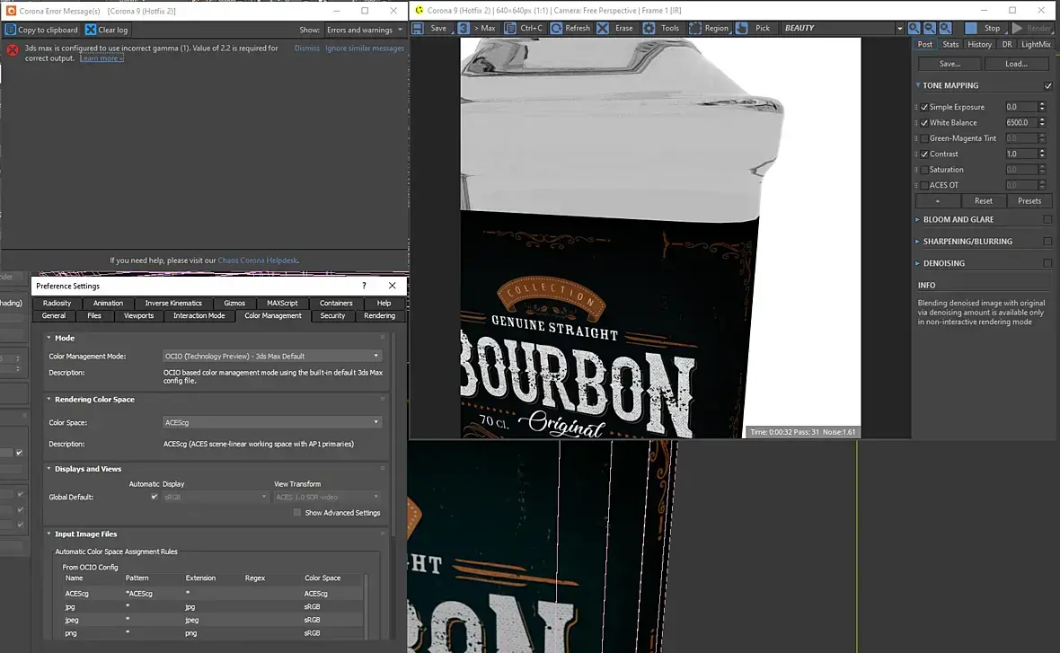Click the drag handle left of Simple Exposure

(916, 107)
